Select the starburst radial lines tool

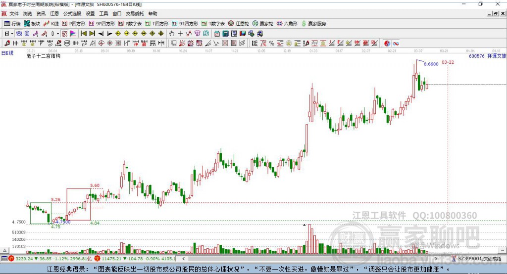click(x=110, y=44)
